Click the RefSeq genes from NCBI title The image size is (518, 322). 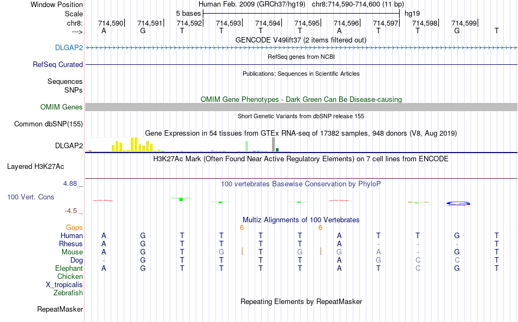301,57
